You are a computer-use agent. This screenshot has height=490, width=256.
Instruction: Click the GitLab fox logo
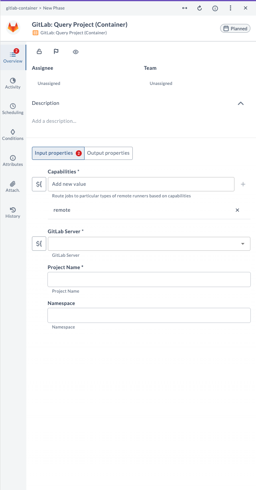point(13,28)
